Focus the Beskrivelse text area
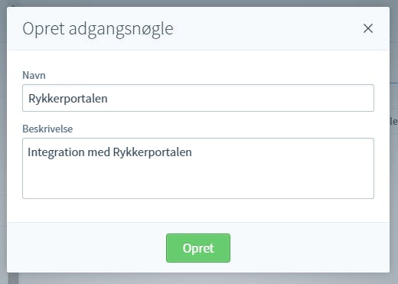This screenshot has height=284, width=398. [x=198, y=168]
